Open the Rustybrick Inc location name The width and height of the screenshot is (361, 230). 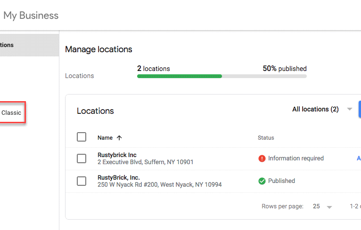coord(117,155)
